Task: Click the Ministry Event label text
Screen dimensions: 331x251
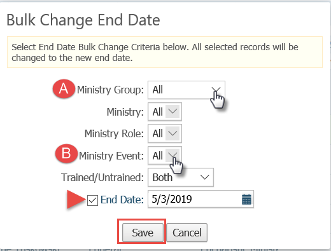Action: [111, 156]
